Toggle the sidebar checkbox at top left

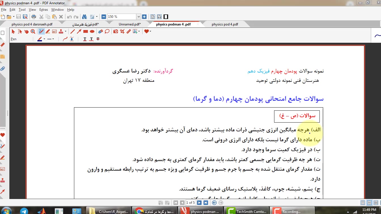(3, 33)
